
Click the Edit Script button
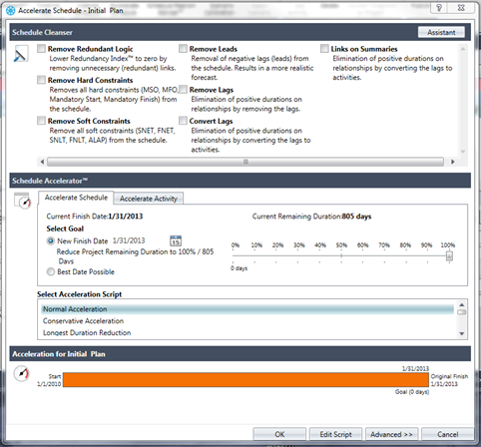tap(335, 434)
